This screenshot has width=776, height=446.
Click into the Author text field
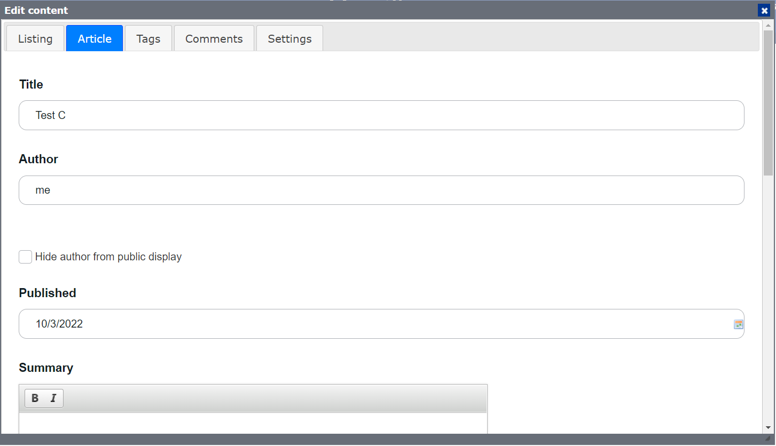click(x=381, y=190)
